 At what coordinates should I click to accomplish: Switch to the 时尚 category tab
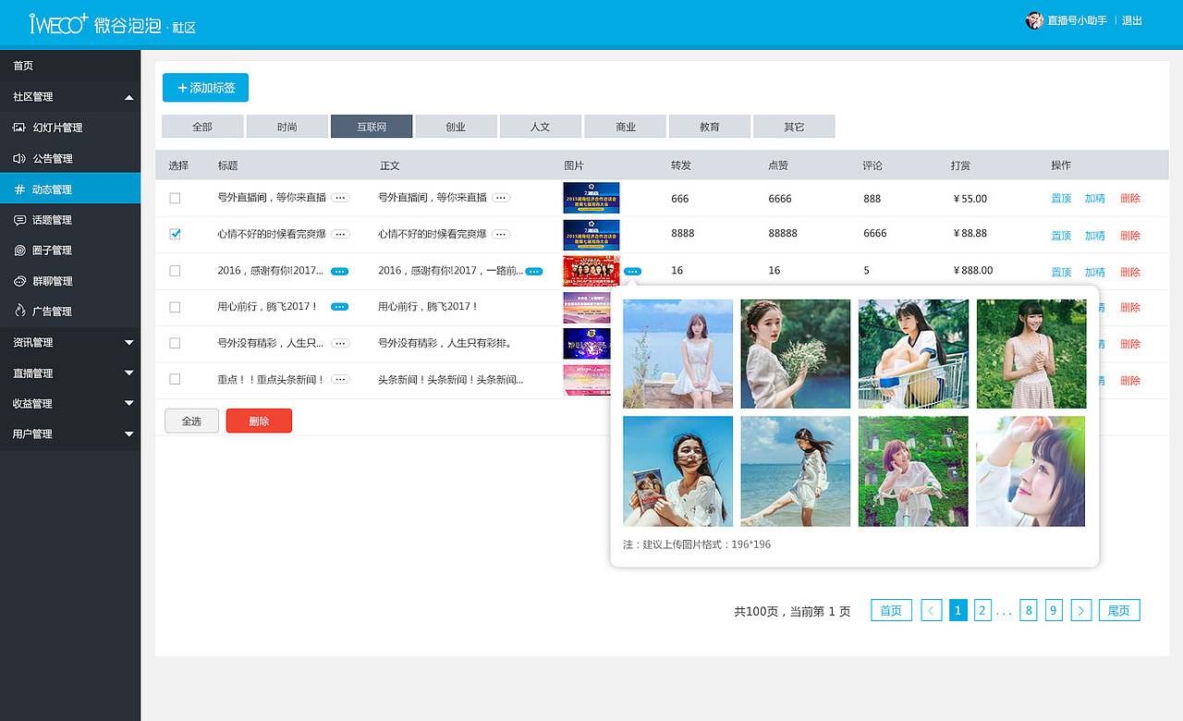(x=287, y=126)
